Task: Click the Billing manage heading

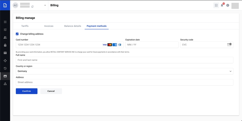Action: [26, 18]
